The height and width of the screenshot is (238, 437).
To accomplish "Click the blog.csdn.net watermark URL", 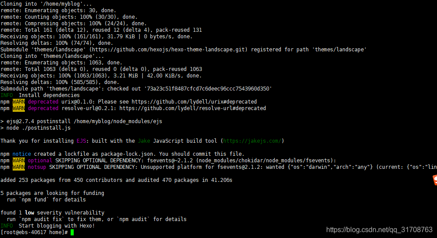I will 379,230.
